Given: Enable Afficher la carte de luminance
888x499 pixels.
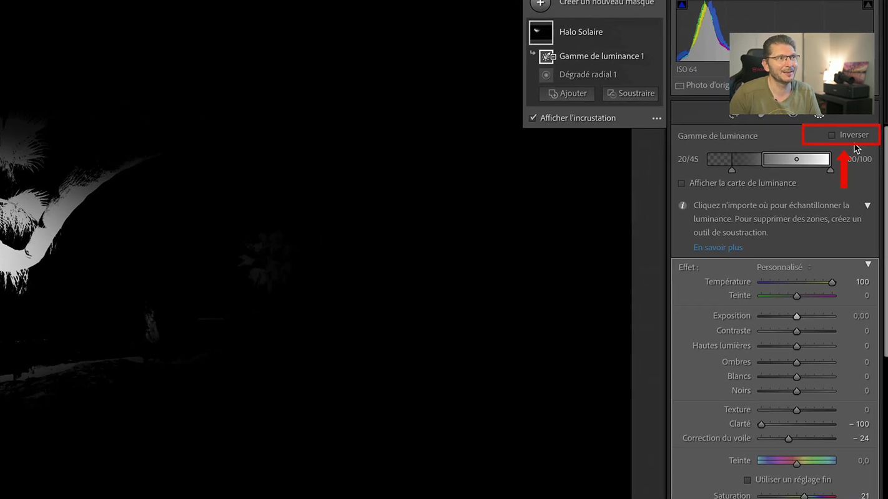Looking at the screenshot, I should coord(681,183).
